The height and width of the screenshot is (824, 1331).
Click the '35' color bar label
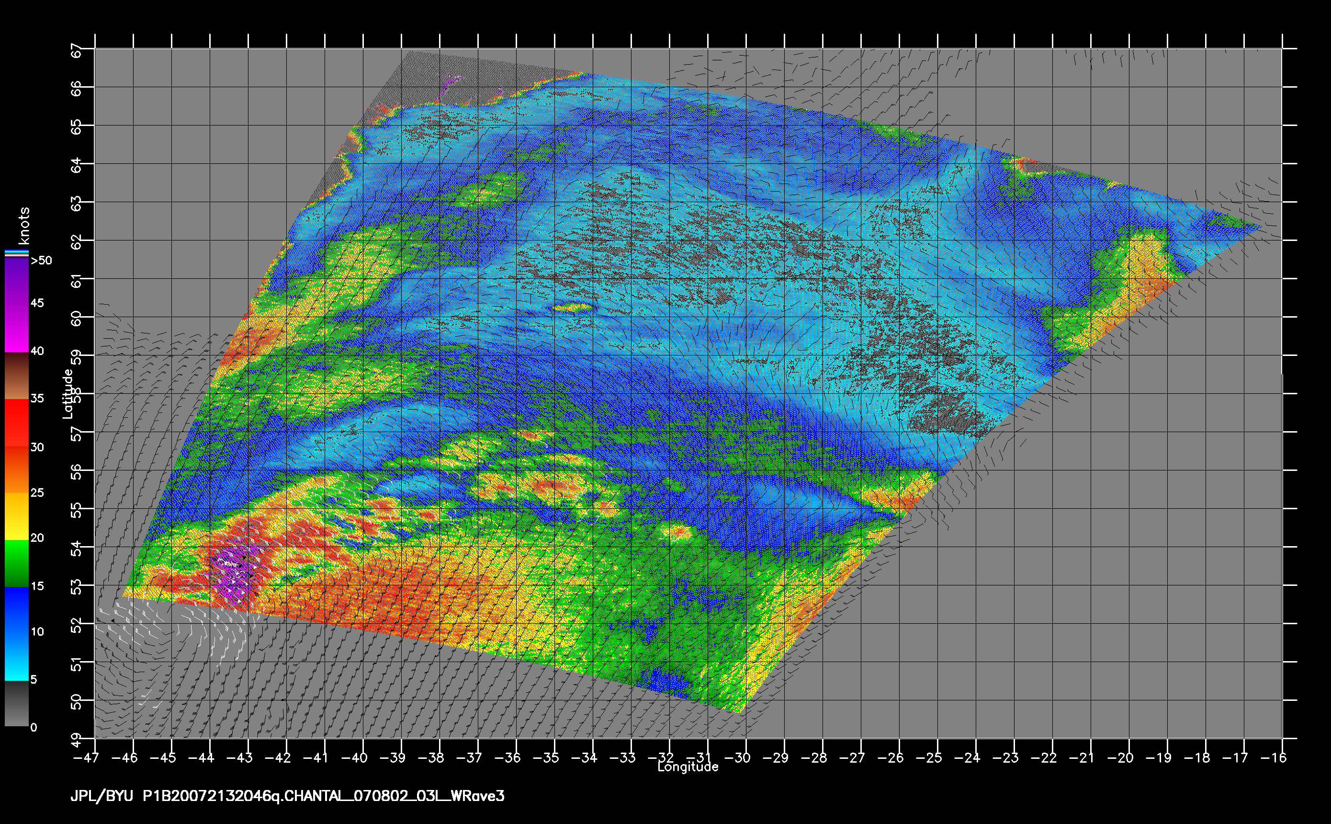(x=37, y=399)
